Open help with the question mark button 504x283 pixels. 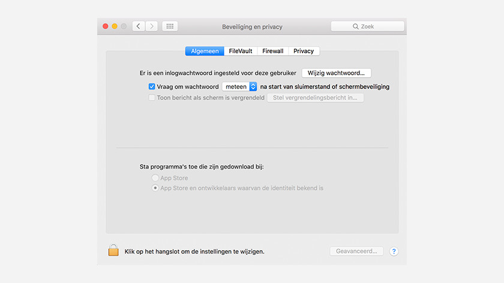click(x=394, y=252)
